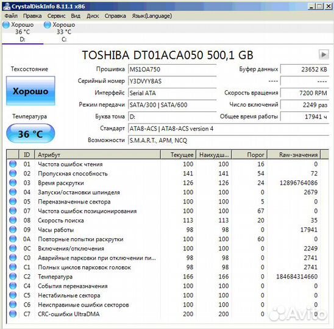Open the Вид menu

[76, 16]
